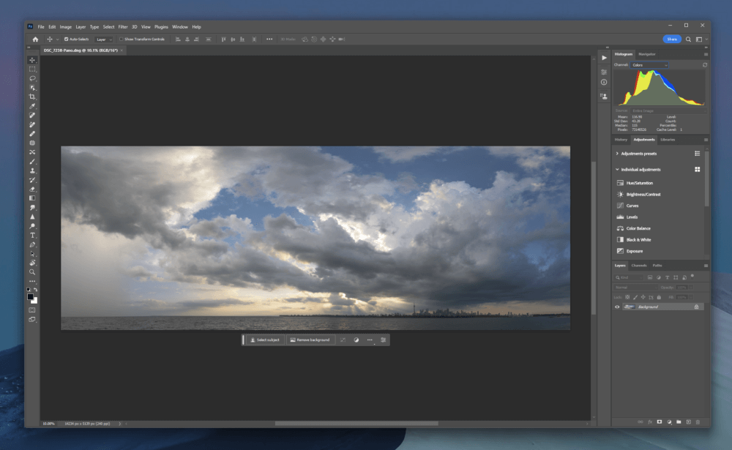Choose the Rectangular Marquee tool

[32, 69]
